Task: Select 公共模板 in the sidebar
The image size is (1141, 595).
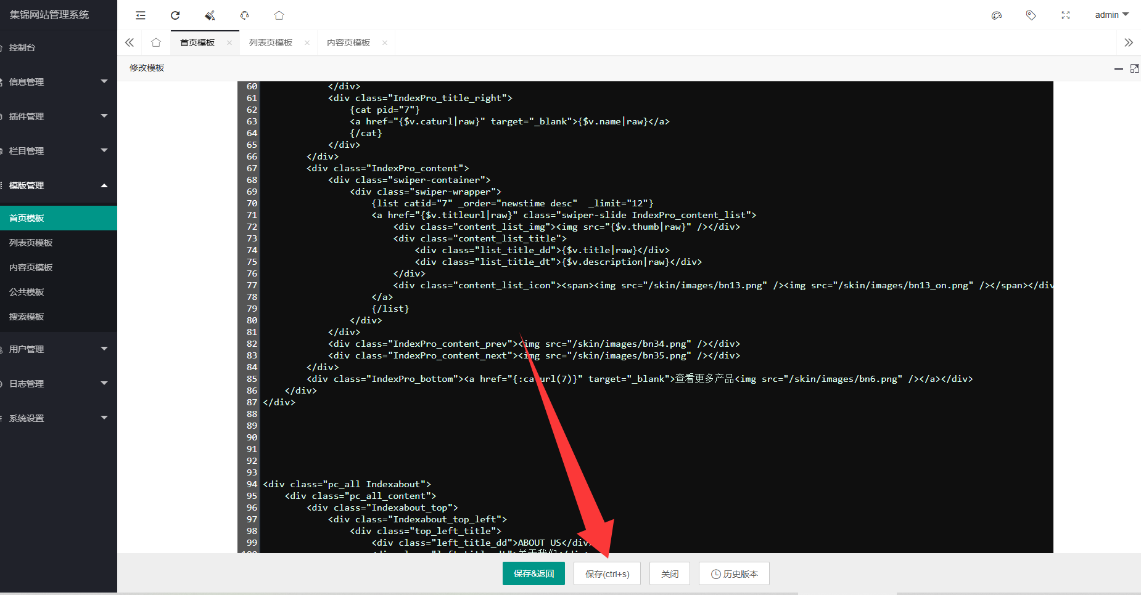Action: (x=59, y=292)
